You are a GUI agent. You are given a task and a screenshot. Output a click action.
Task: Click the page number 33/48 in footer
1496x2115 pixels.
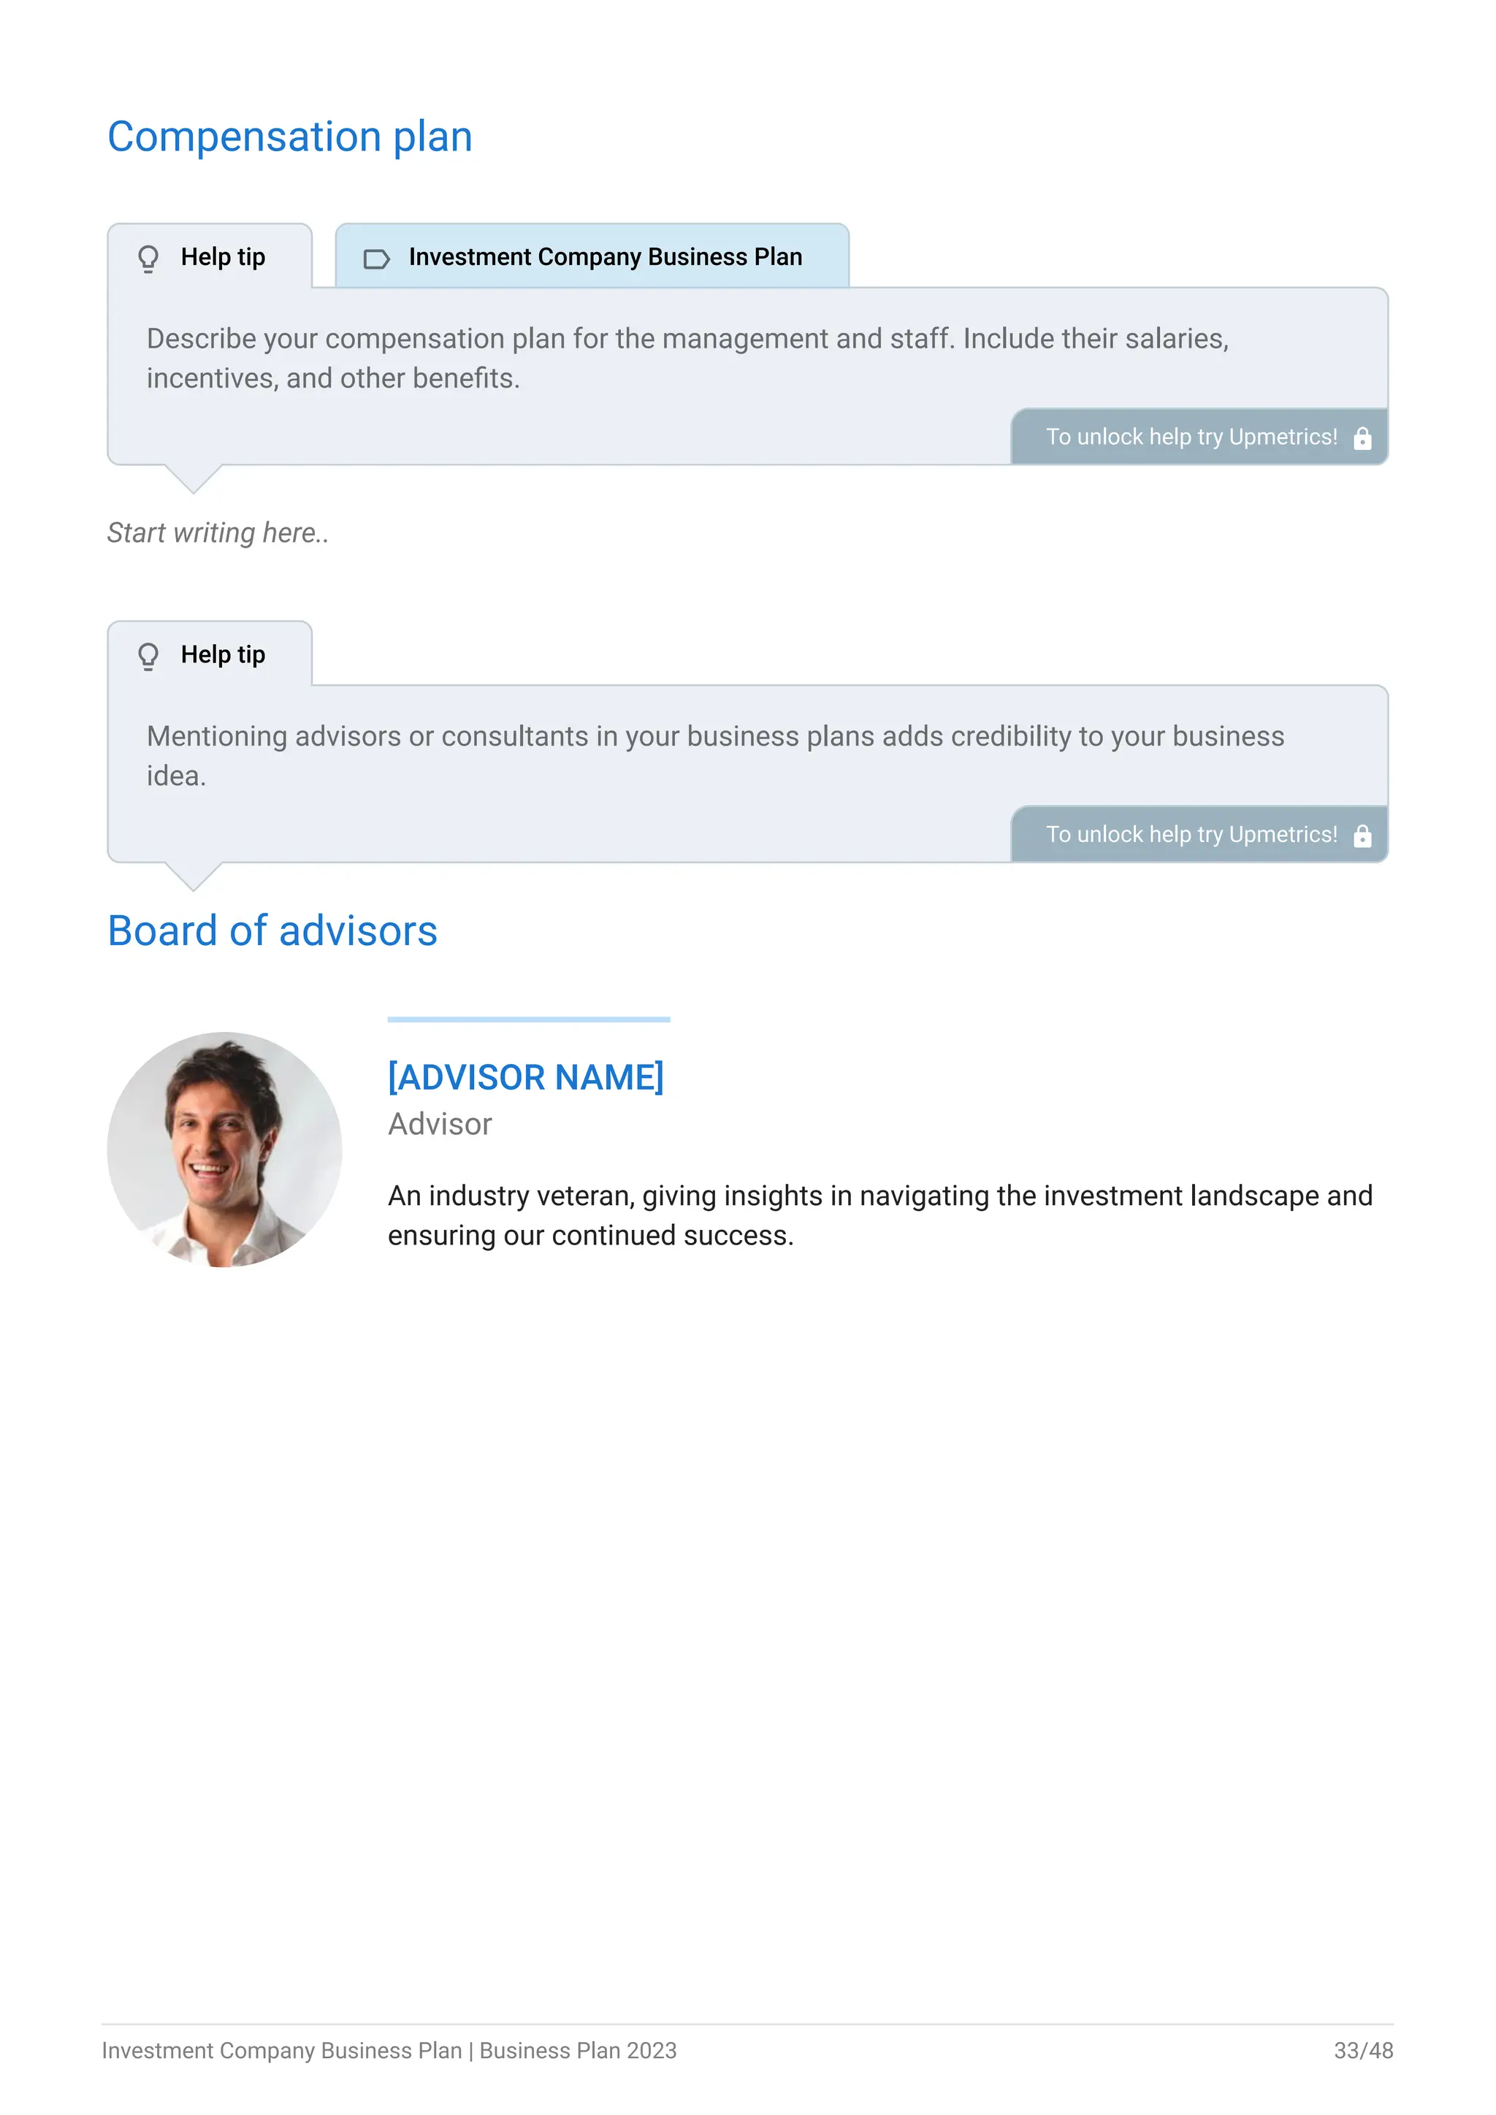point(1363,2051)
